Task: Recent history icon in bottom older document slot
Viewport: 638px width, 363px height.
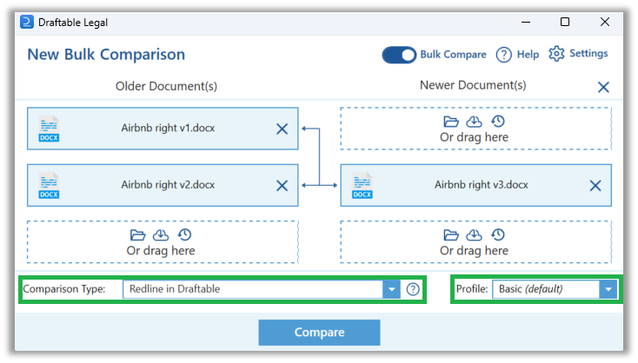Action: (185, 234)
